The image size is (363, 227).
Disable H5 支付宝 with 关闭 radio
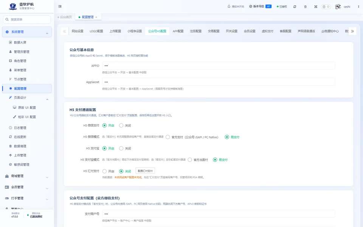tap(121, 148)
